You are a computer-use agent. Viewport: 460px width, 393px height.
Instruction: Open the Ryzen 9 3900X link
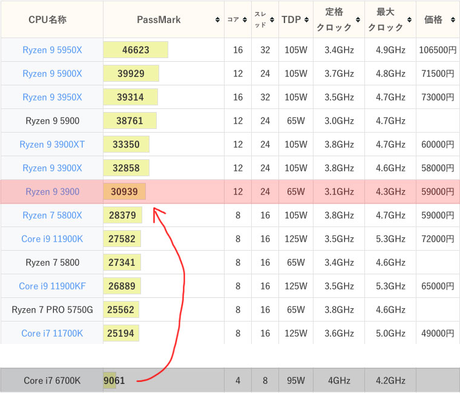[52, 168]
